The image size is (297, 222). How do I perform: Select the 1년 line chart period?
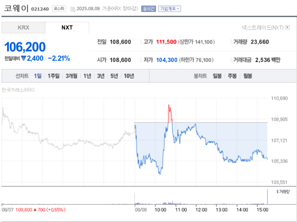[x=87, y=76]
